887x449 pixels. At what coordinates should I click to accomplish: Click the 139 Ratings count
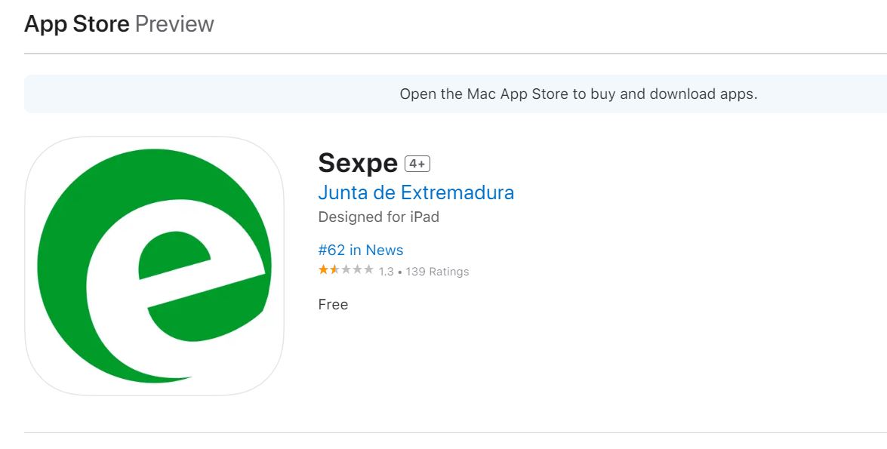437,272
